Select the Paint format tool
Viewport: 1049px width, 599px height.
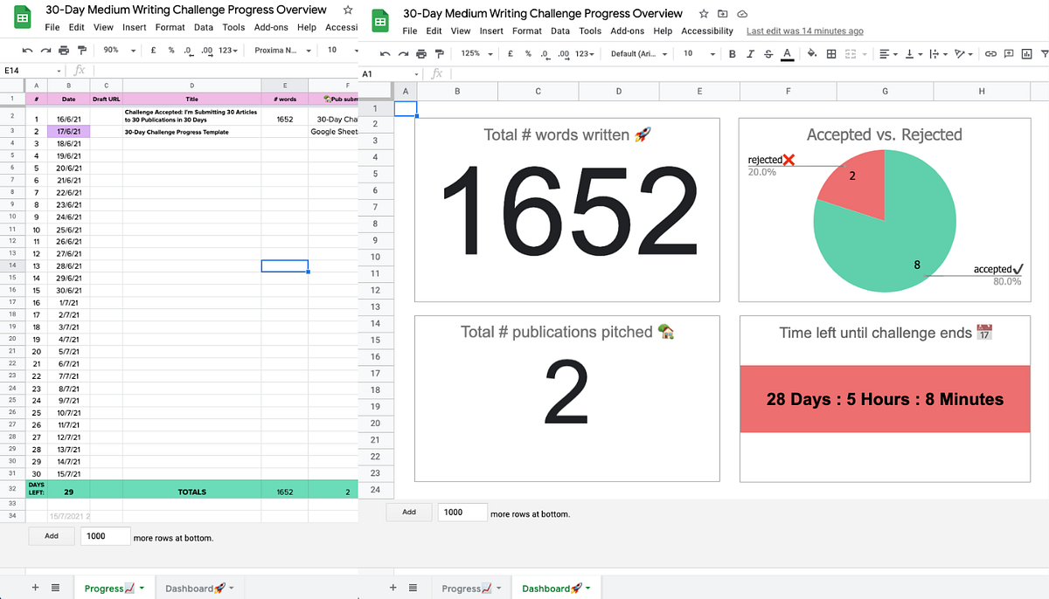[441, 54]
